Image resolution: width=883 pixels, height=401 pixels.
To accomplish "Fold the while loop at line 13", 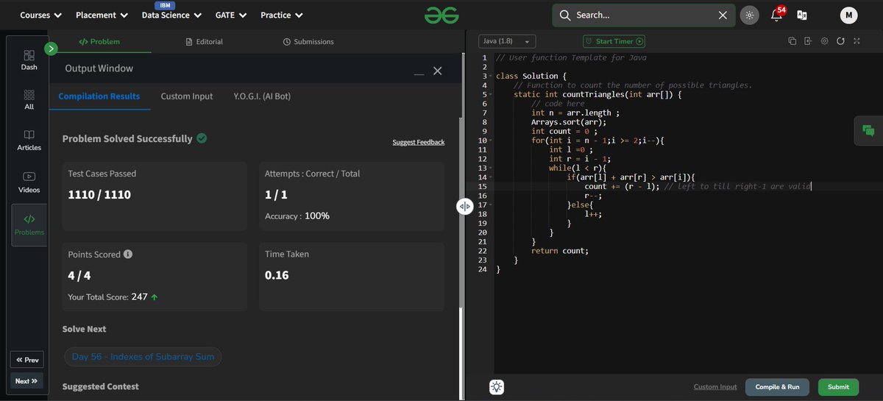I will pyautogui.click(x=490, y=168).
